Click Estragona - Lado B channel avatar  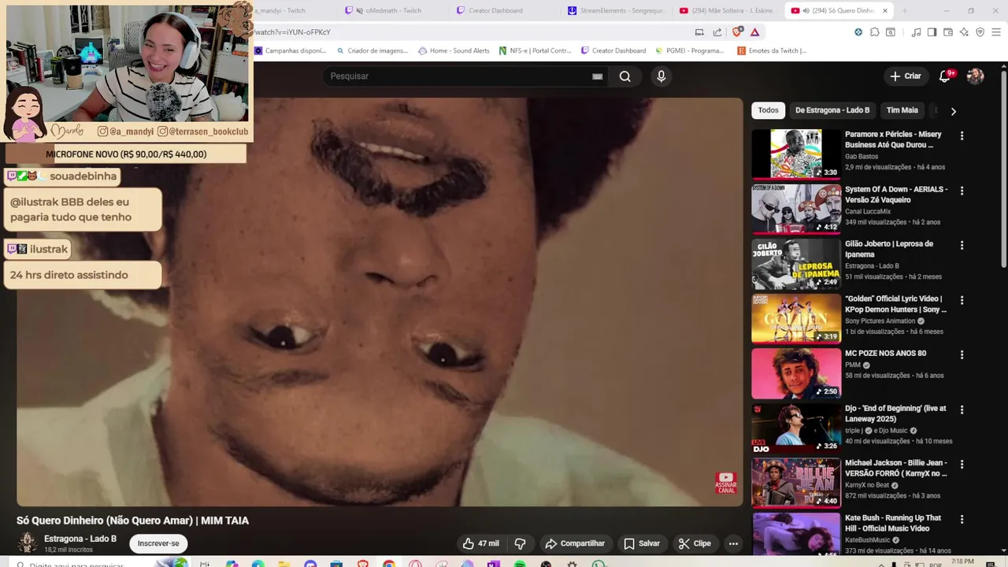[x=28, y=543]
